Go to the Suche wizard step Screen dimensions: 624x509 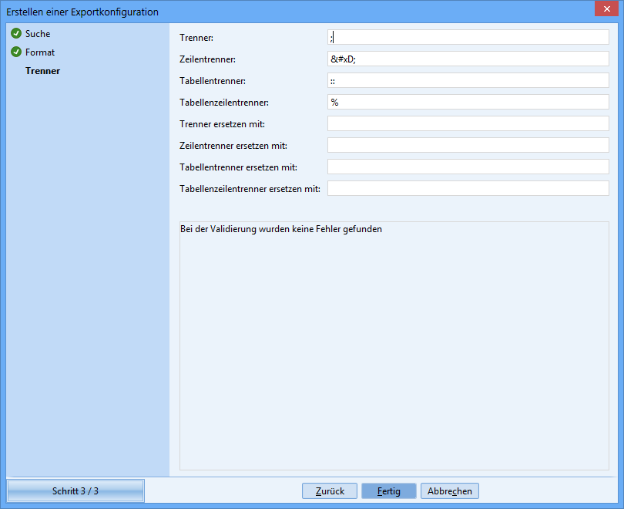click(x=38, y=34)
